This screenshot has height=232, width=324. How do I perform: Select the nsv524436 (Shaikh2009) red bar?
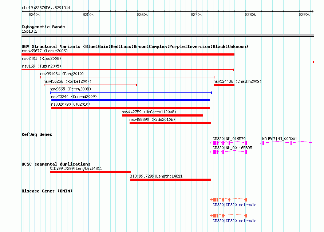click(224, 85)
